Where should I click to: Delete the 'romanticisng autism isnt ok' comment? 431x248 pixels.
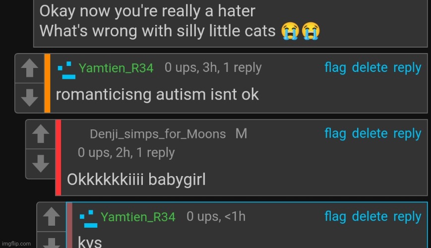tap(369, 67)
